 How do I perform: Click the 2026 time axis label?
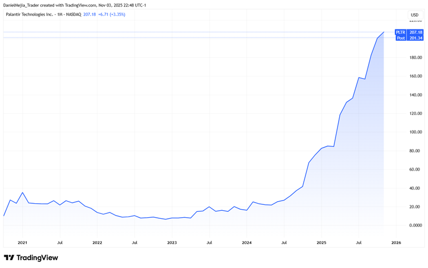[x=396, y=243]
